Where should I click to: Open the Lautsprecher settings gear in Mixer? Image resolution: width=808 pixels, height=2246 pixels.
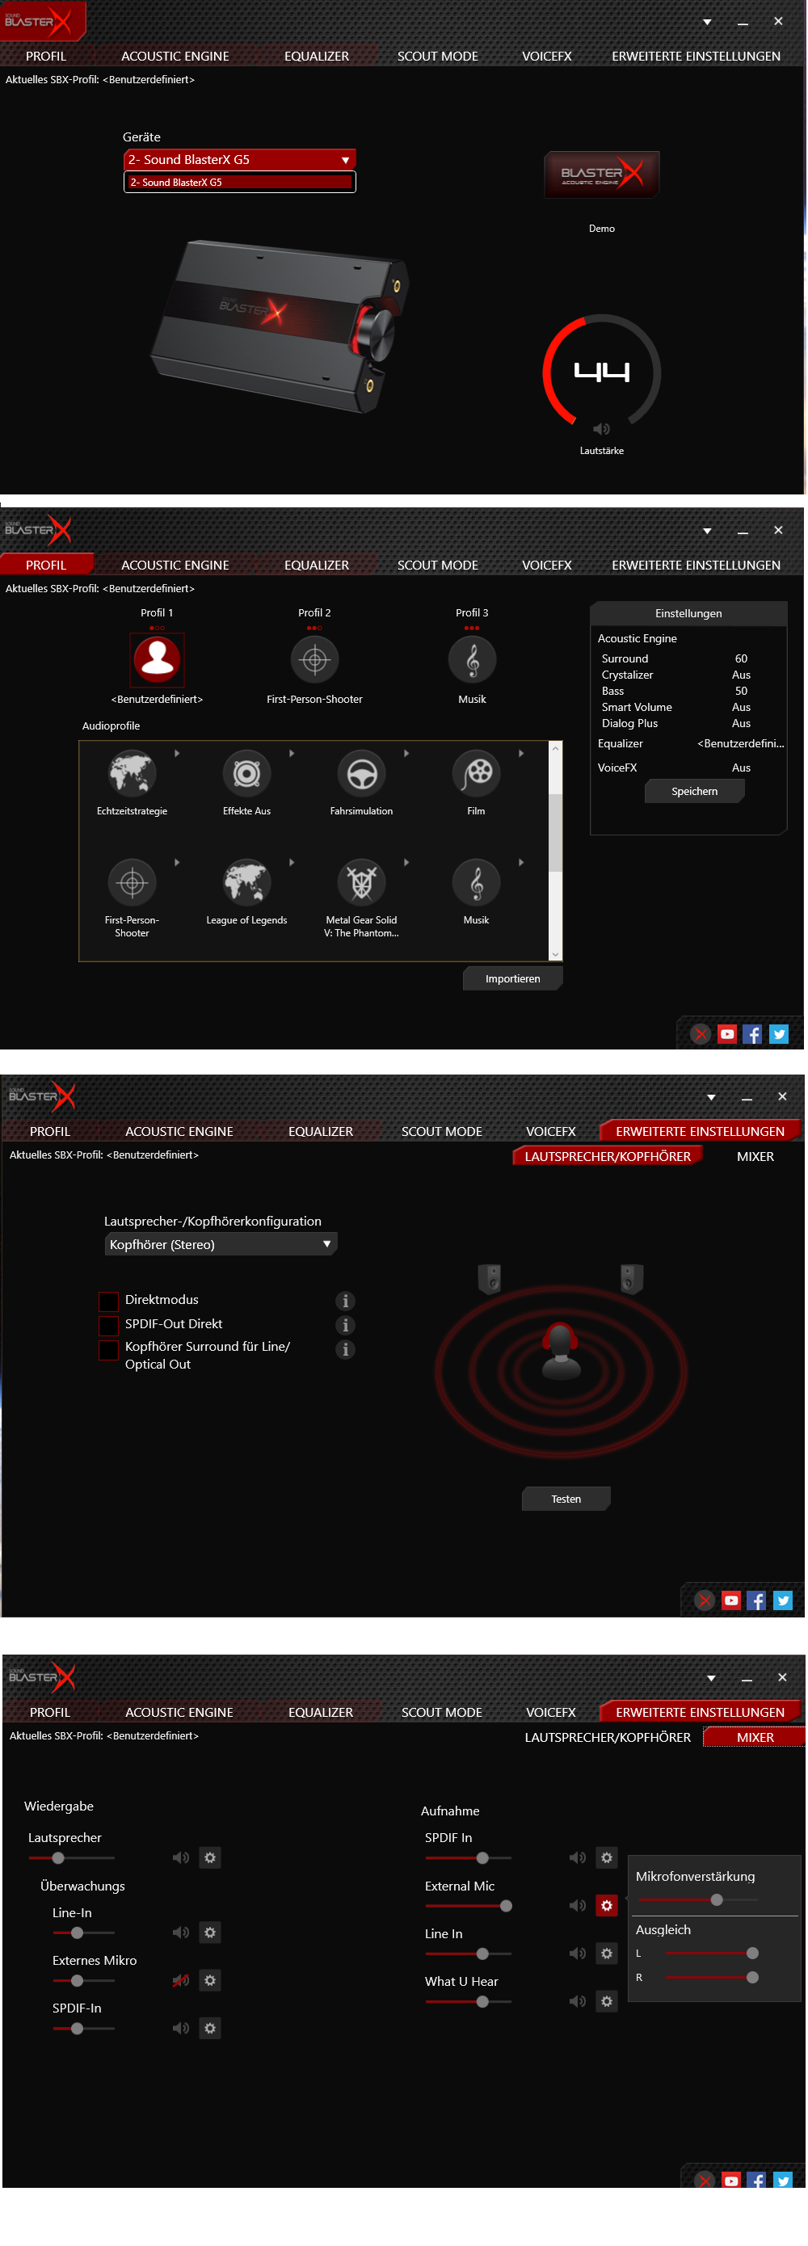pos(210,1858)
